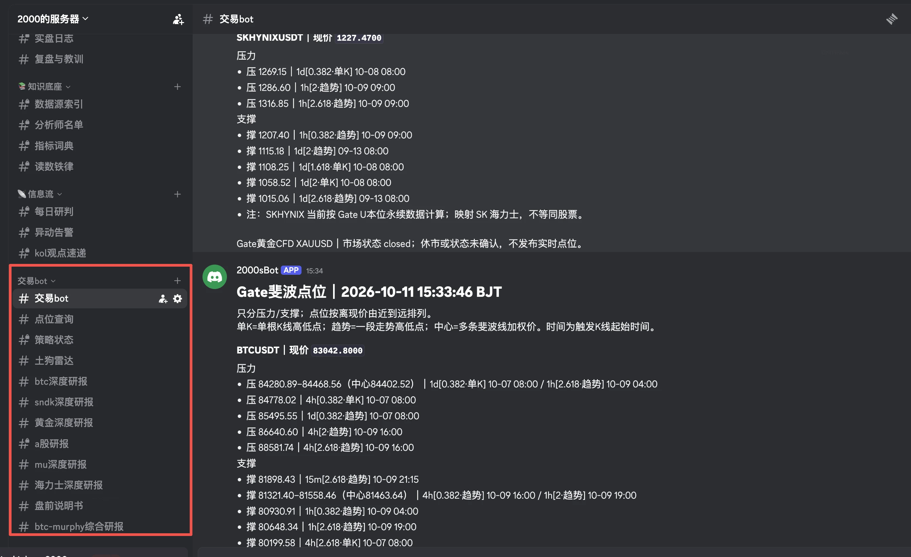The width and height of the screenshot is (911, 557).
Task: Click the 2000sBot avatar
Action: (x=214, y=277)
